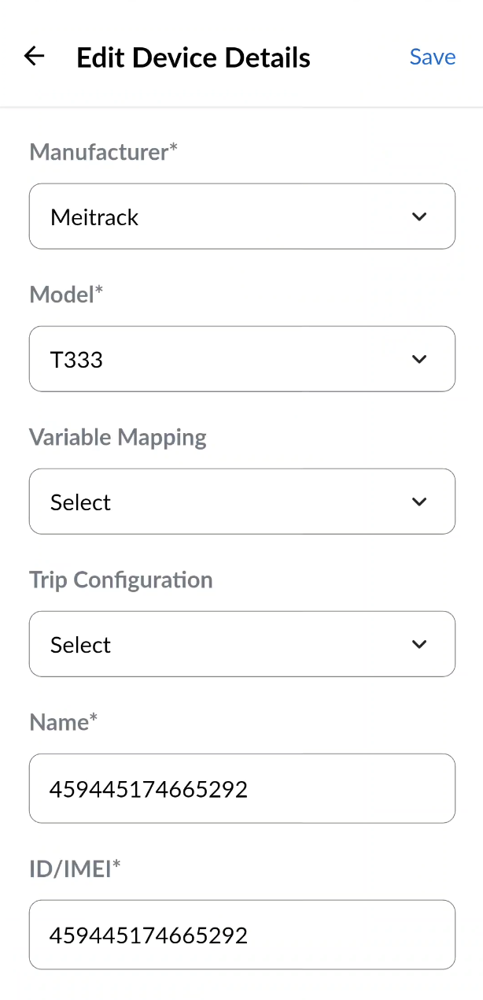The width and height of the screenshot is (483, 1000).
Task: Click the asterisk beside Manufacturer label
Action: click(174, 149)
